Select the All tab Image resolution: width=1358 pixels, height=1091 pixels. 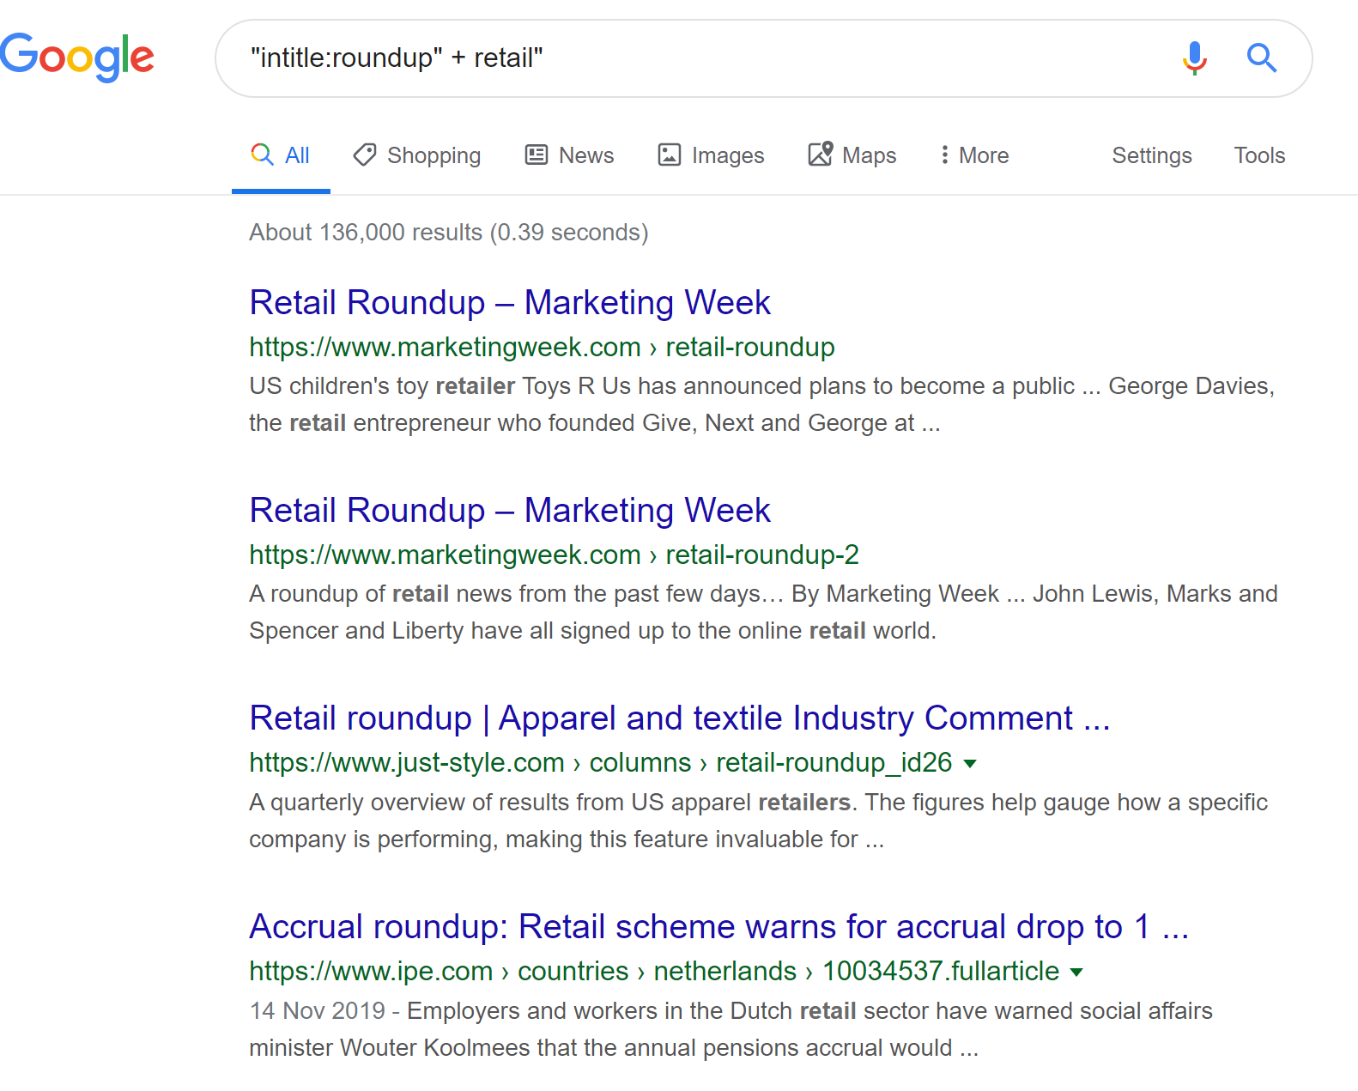pos(281,155)
